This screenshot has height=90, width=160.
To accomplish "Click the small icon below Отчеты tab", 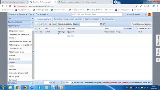I will (158, 60).
